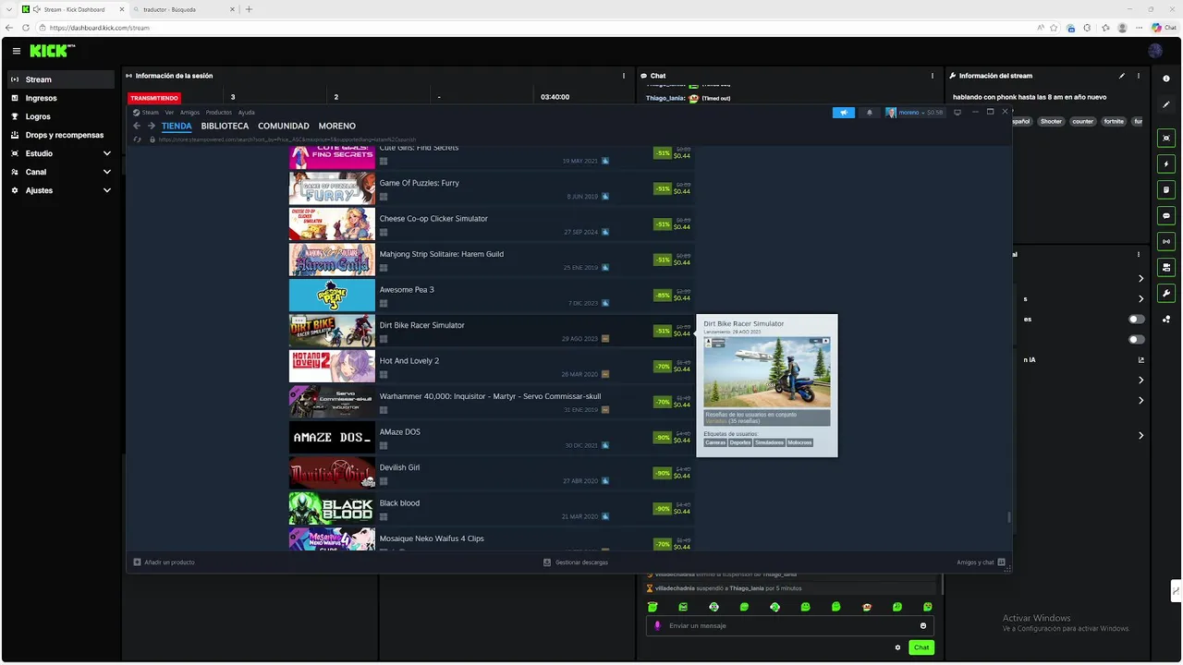Switch to the TIENDA tab
The width and height of the screenshot is (1183, 665).
[177, 126]
